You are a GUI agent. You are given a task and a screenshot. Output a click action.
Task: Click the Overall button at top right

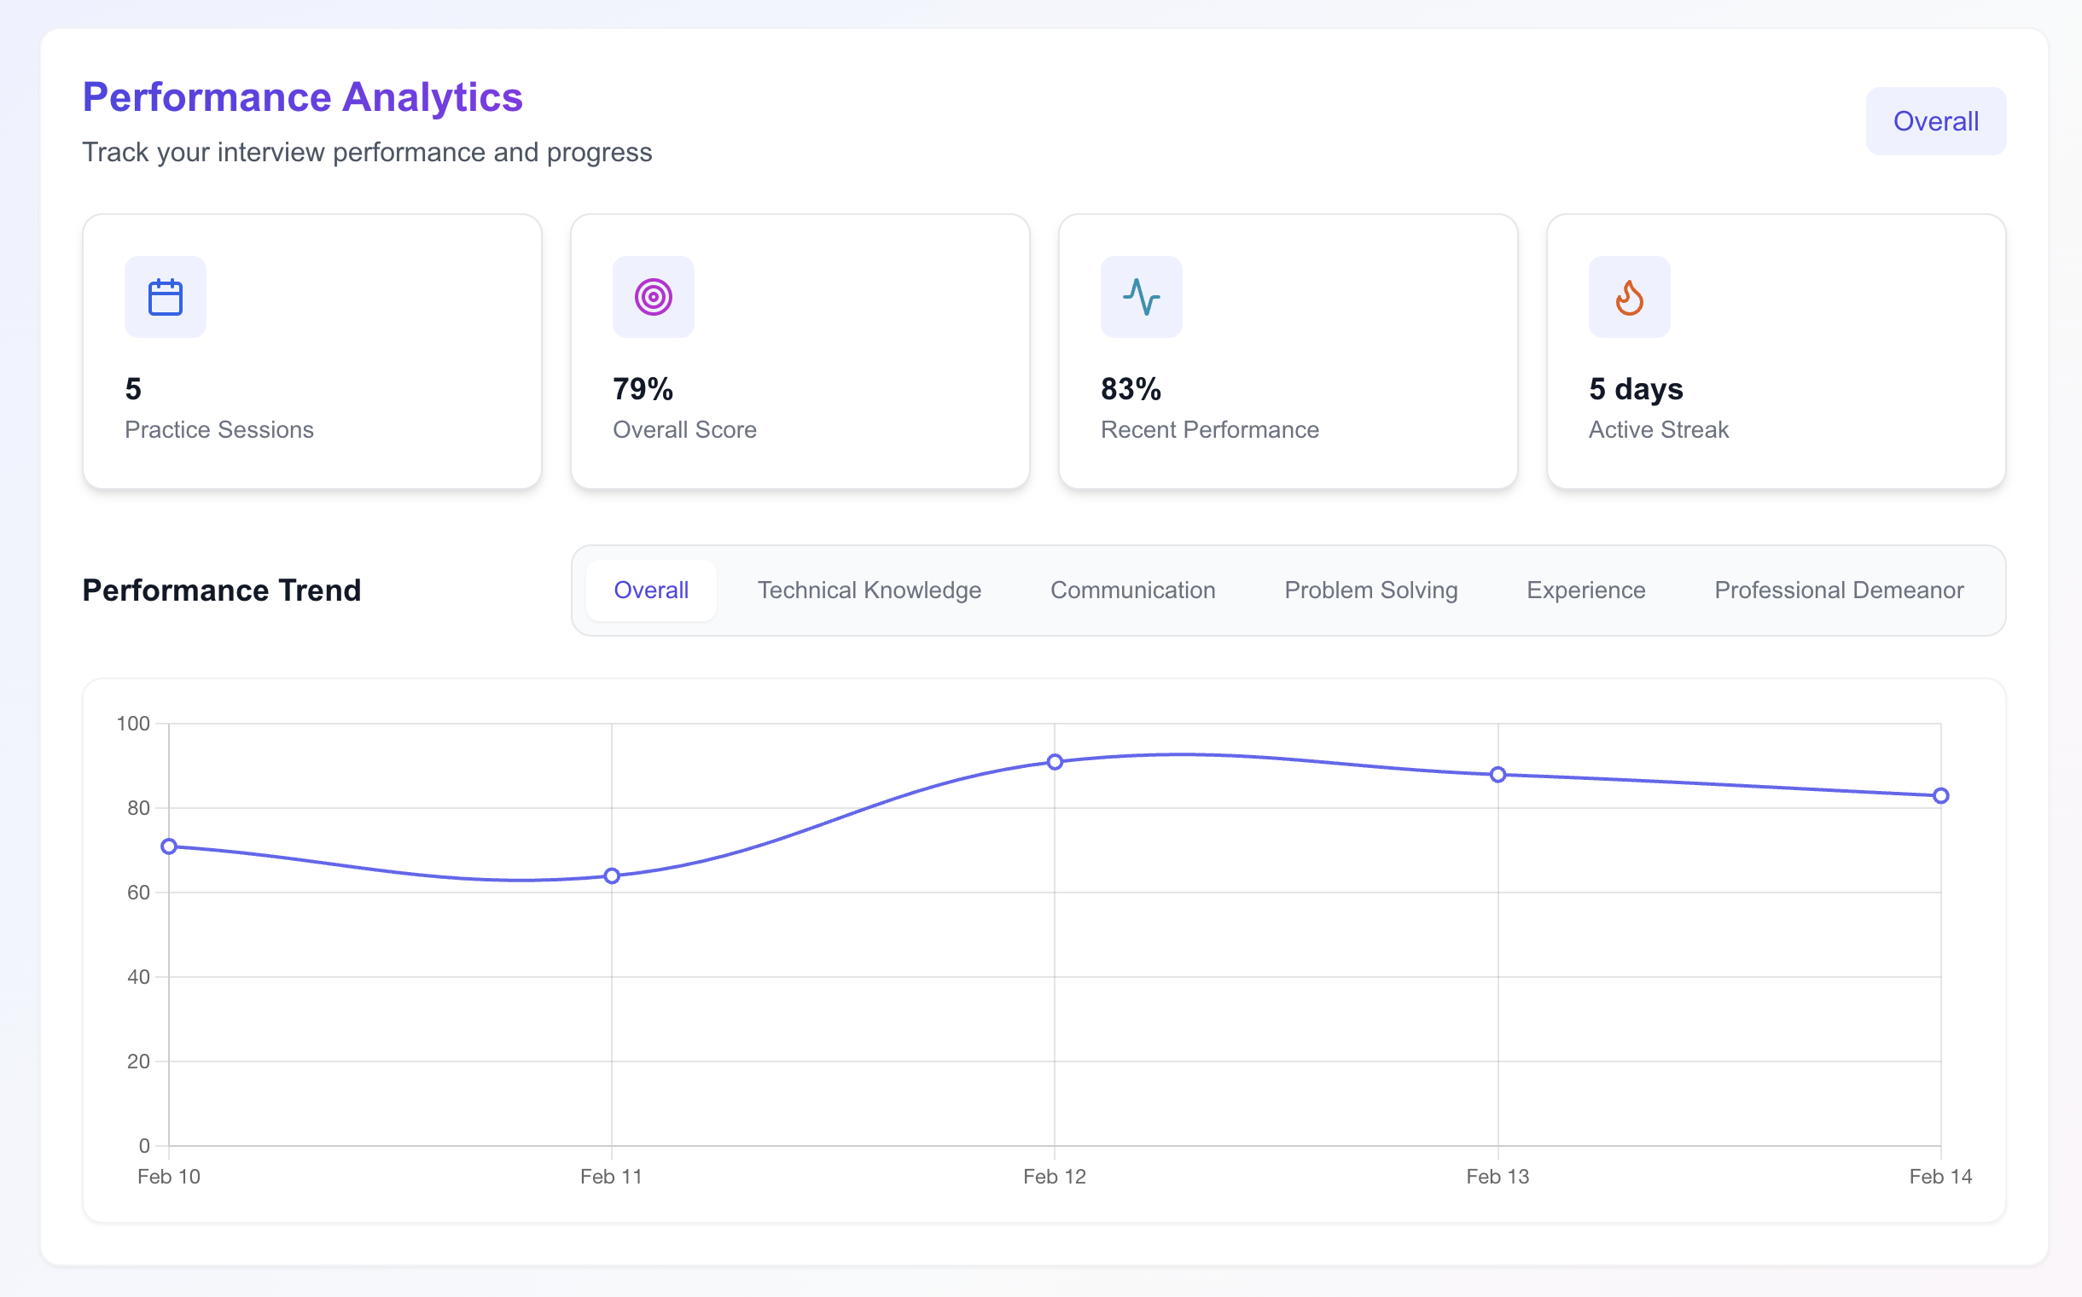point(1935,121)
